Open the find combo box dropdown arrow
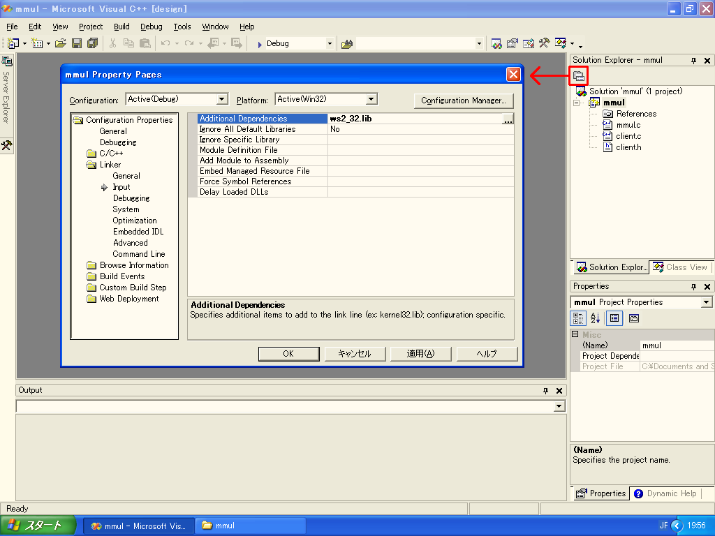 (x=479, y=44)
